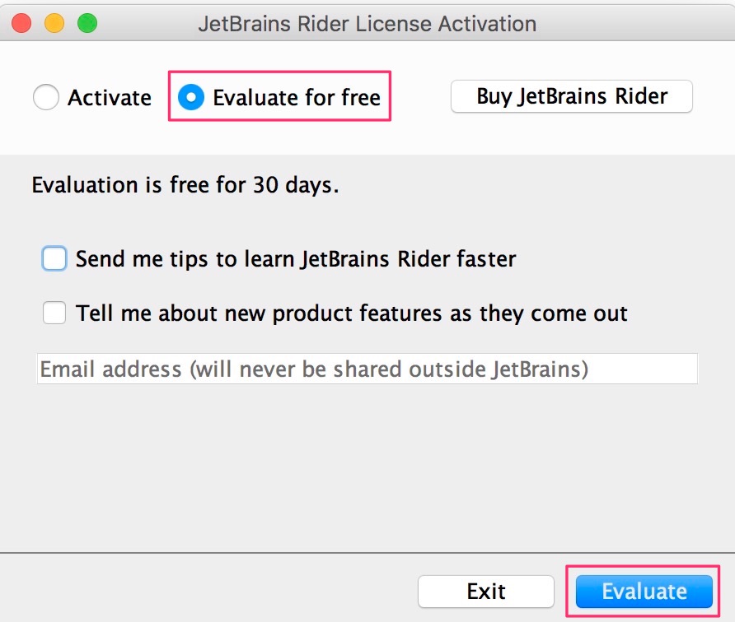Minimize the dialog with the yellow button
The width and height of the screenshot is (735, 622).
click(54, 23)
